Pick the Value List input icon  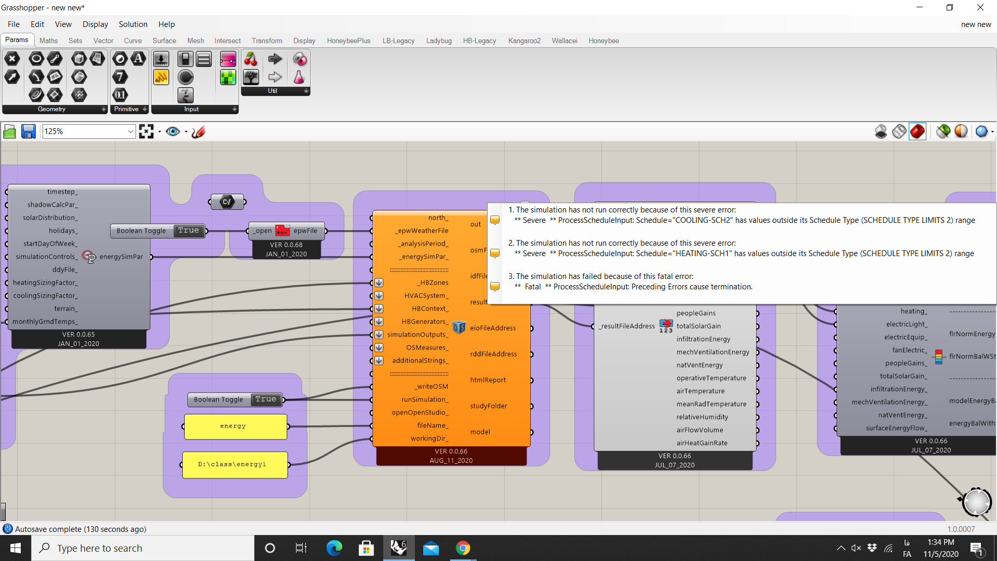204,59
